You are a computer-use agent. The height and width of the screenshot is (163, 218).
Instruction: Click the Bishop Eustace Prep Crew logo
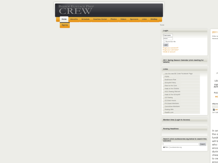click(76, 10)
